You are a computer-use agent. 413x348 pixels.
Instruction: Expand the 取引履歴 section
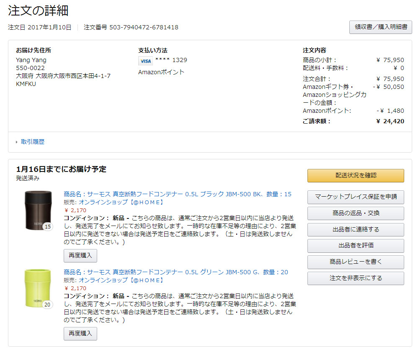coord(32,142)
